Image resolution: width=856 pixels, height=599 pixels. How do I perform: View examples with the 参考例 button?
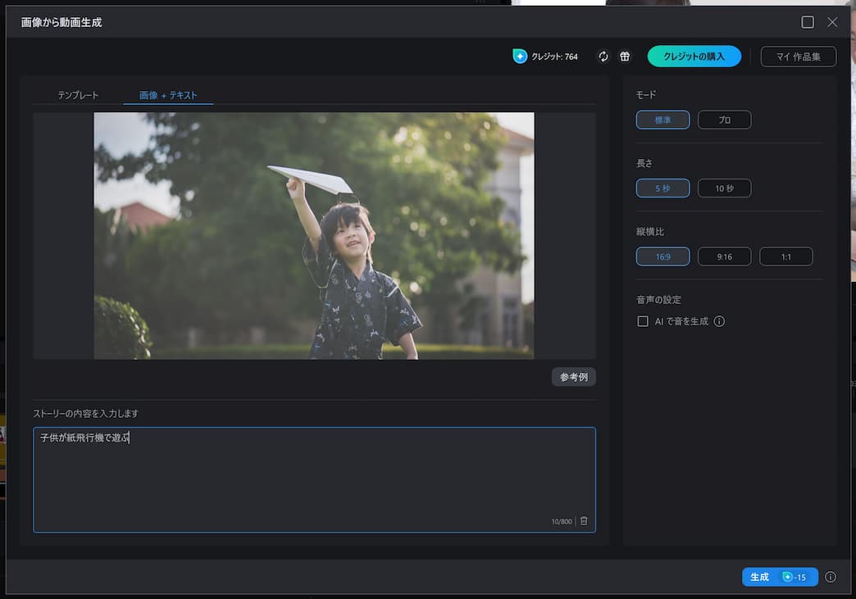pos(573,377)
